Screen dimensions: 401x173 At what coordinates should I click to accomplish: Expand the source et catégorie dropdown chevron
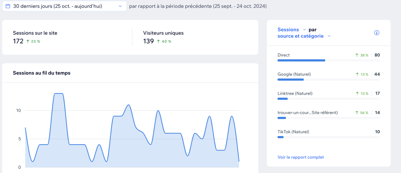pos(329,36)
